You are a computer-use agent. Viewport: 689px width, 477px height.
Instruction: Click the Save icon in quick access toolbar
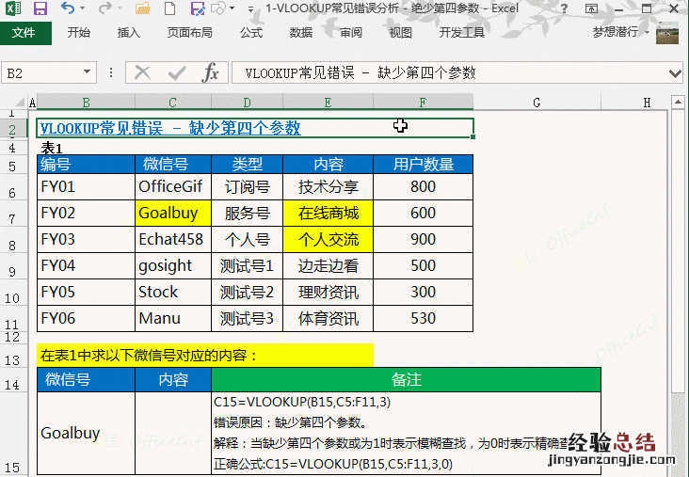pyautogui.click(x=40, y=9)
